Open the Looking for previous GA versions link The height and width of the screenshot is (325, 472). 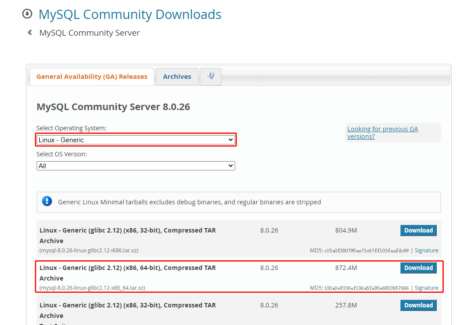pos(382,133)
